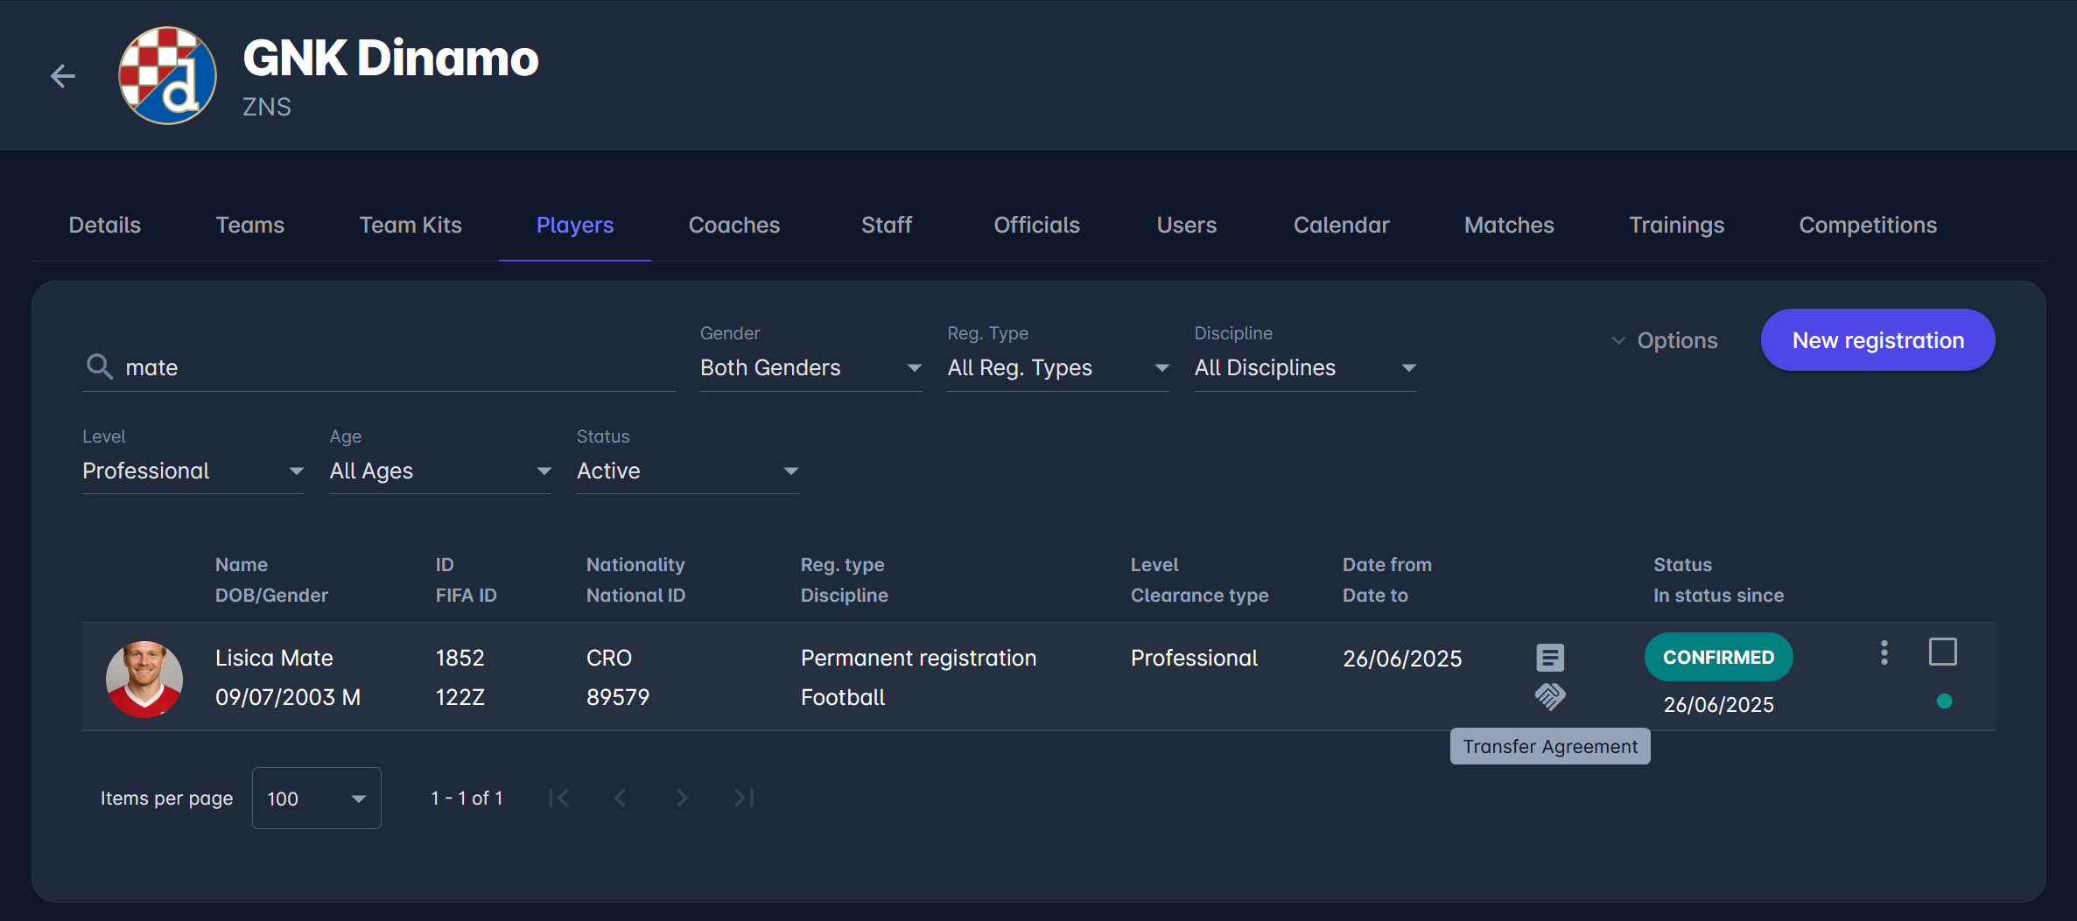Open the three-dot menu for Lisica Mate
This screenshot has width=2077, height=921.
click(x=1884, y=652)
